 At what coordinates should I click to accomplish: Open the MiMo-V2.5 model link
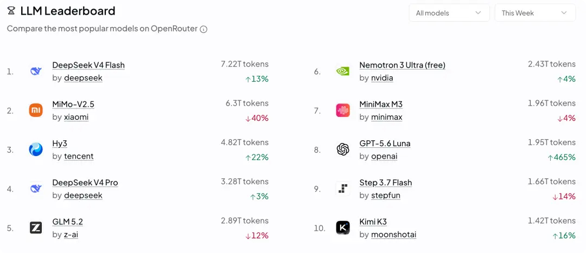pos(73,105)
